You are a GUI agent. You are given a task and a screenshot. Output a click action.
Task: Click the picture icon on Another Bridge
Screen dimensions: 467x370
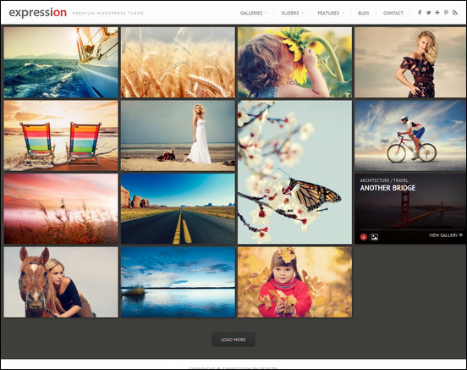(375, 237)
